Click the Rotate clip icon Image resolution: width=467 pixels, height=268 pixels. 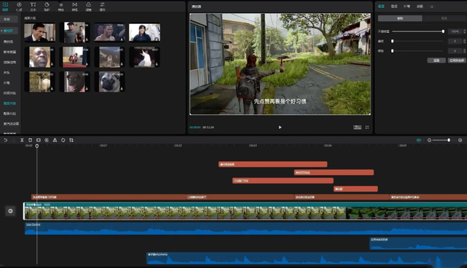coord(63,140)
